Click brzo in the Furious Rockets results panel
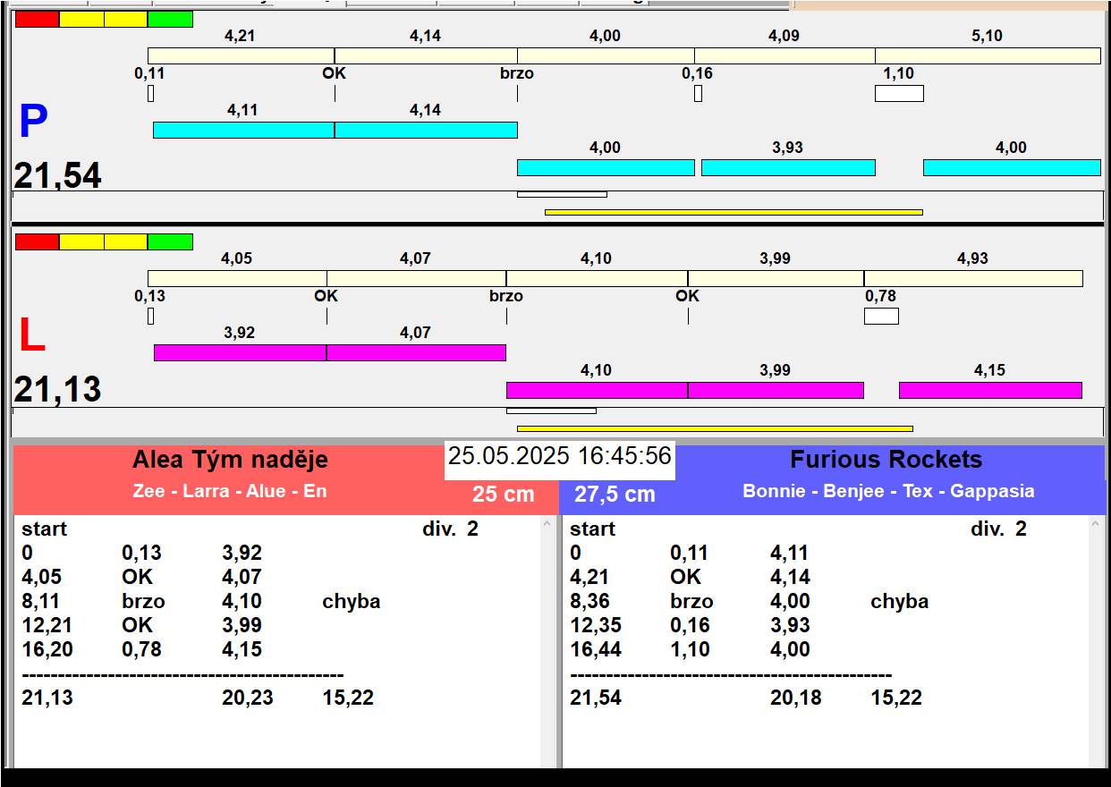The height and width of the screenshot is (787, 1111). coord(691,601)
